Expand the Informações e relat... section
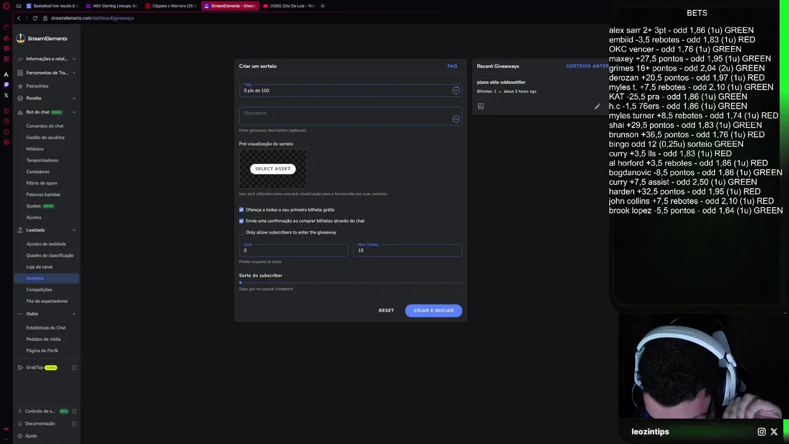The image size is (789, 444). (x=74, y=59)
